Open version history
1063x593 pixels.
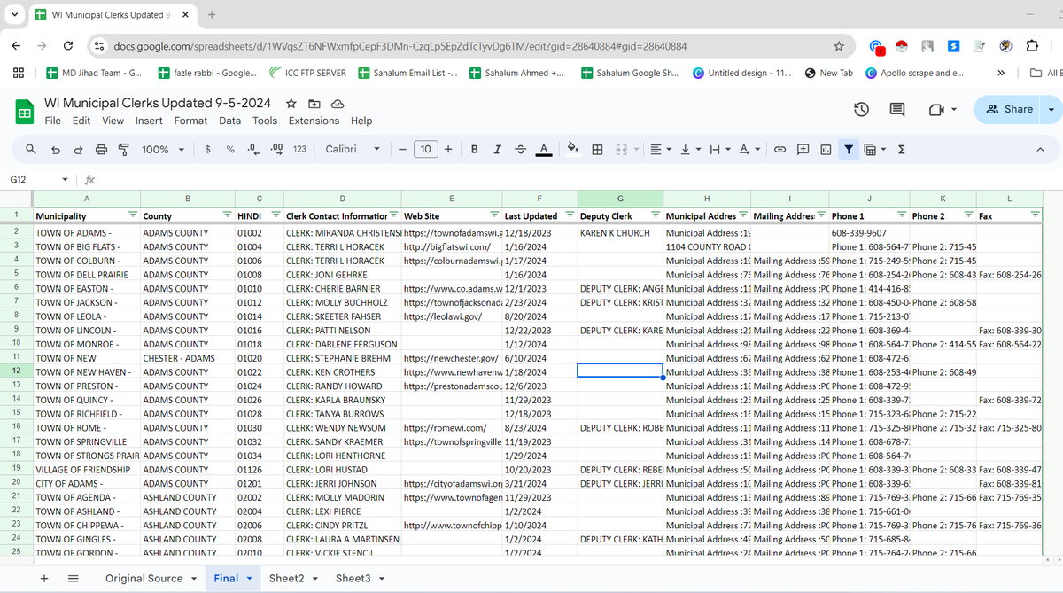[861, 109]
